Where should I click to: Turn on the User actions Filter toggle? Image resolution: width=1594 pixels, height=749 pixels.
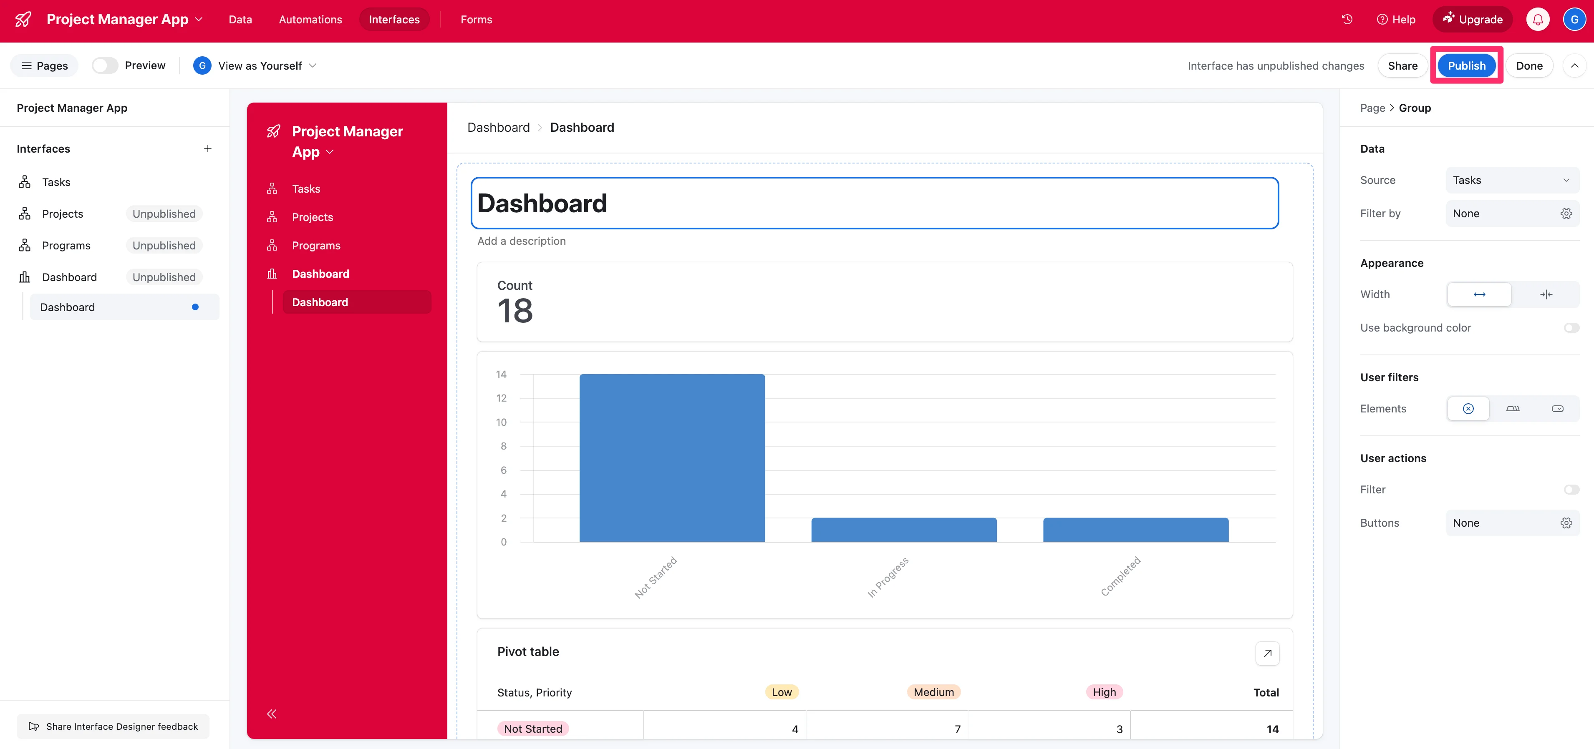click(1571, 489)
